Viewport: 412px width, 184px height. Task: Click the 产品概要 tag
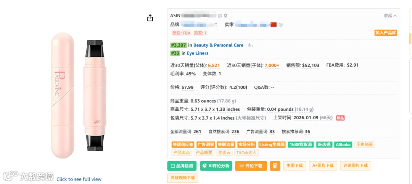coord(204,152)
